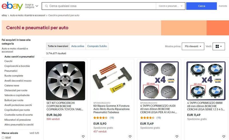The height and width of the screenshot is (140, 229).
Task: Click the blue Cerca button
Action: point(201,6)
